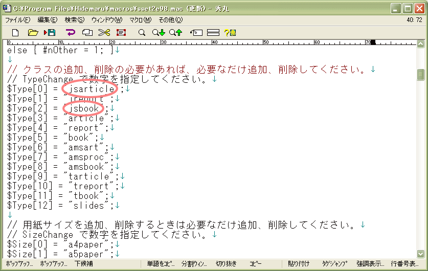Save the file with the floppy icon
428x271 pixels.
[x=50, y=33]
